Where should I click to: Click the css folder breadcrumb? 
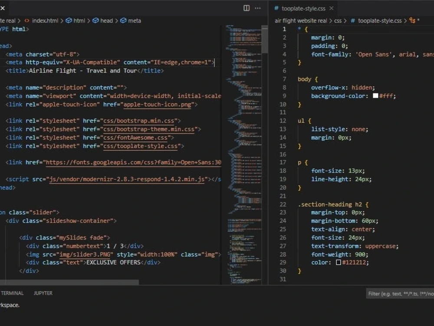338,20
